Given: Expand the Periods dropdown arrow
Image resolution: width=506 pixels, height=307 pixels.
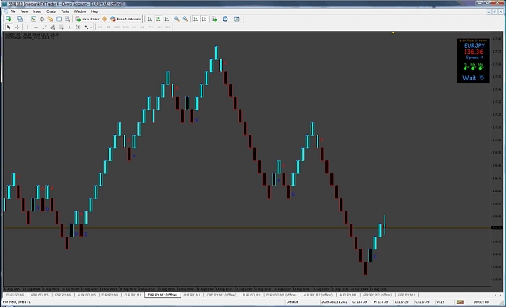Looking at the screenshot, I should tap(230, 19).
